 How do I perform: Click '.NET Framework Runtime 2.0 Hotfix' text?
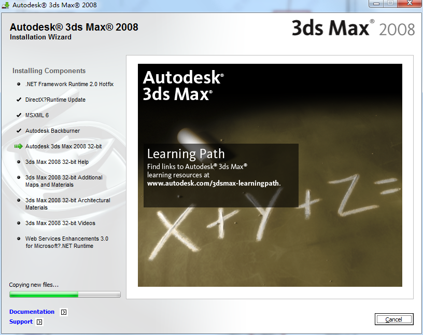tap(69, 84)
